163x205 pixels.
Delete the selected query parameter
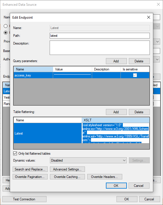click(139, 61)
